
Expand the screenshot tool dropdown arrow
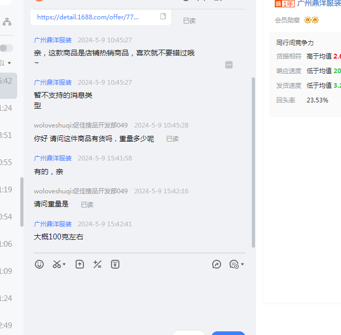[x=64, y=265]
